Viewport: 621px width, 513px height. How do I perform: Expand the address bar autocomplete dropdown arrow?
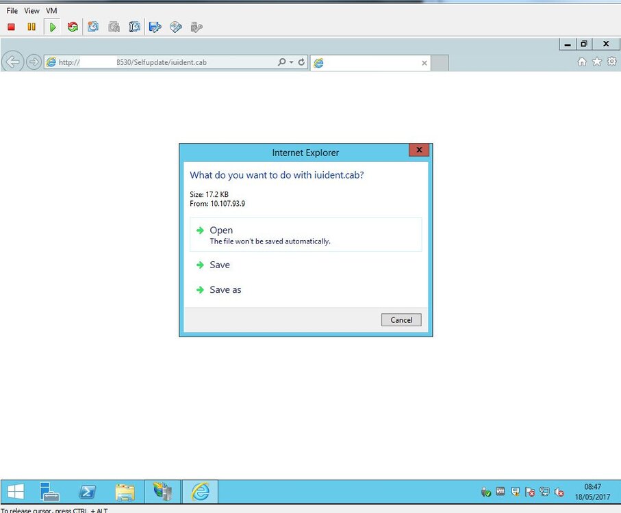click(x=291, y=62)
